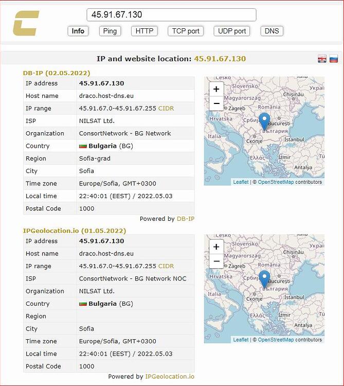Zoom out on the DB-IP map

coord(216,103)
